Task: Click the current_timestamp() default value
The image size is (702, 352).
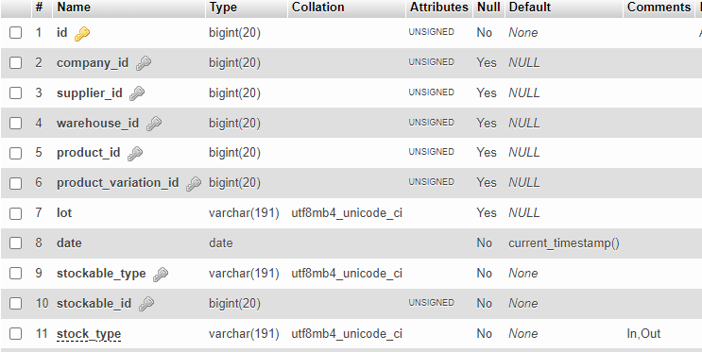Action: pos(564,243)
